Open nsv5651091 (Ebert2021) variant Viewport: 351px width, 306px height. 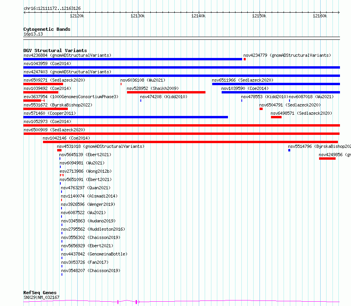(86, 179)
